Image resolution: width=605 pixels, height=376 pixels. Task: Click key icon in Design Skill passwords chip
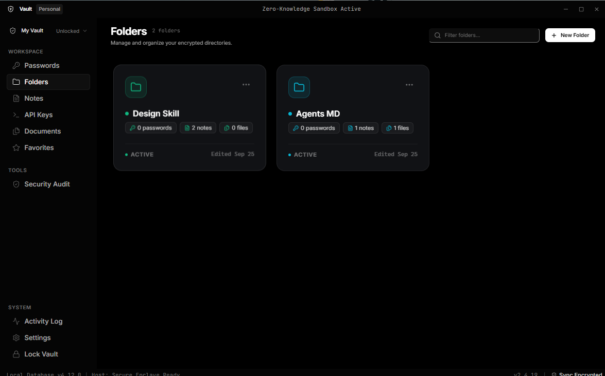click(133, 128)
